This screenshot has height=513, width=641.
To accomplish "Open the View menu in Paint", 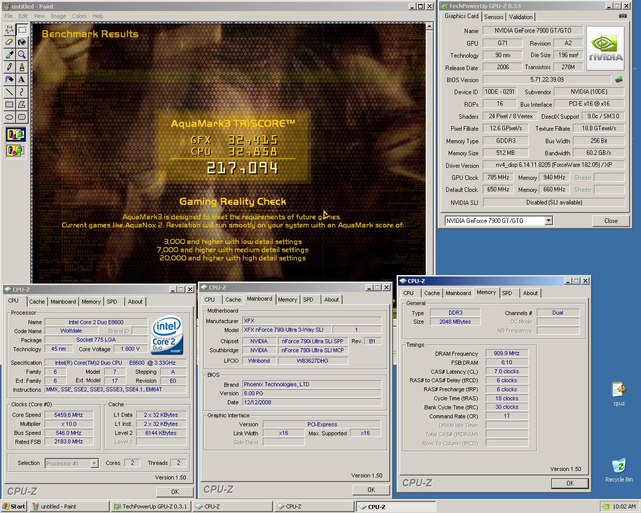I will [x=39, y=16].
